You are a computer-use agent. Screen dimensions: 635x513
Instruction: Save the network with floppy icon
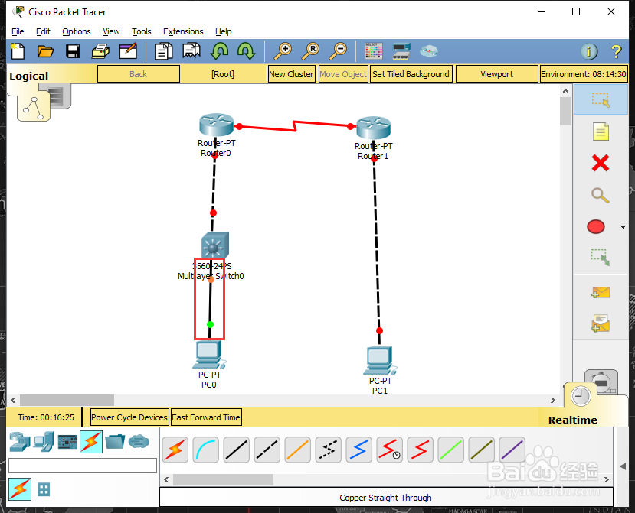73,51
